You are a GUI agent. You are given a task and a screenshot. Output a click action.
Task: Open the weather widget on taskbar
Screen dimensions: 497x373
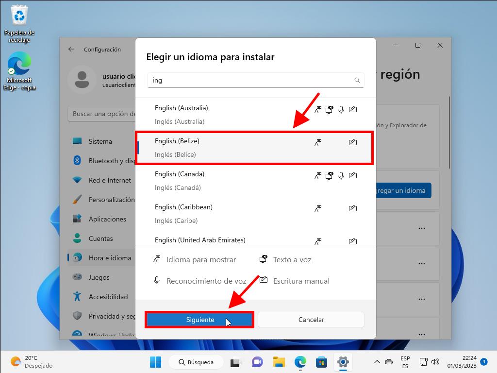click(x=32, y=362)
